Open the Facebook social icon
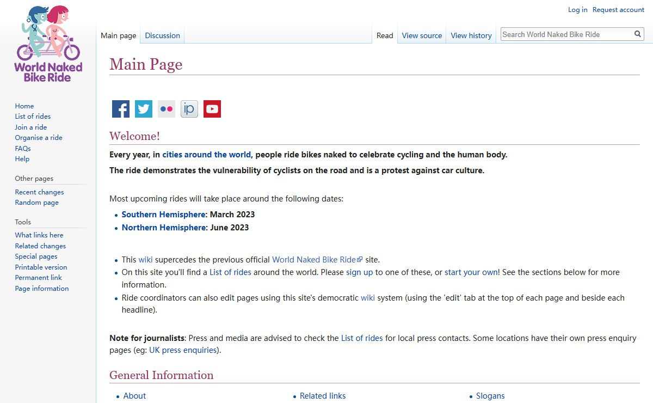The height and width of the screenshot is (403, 653). (121, 109)
